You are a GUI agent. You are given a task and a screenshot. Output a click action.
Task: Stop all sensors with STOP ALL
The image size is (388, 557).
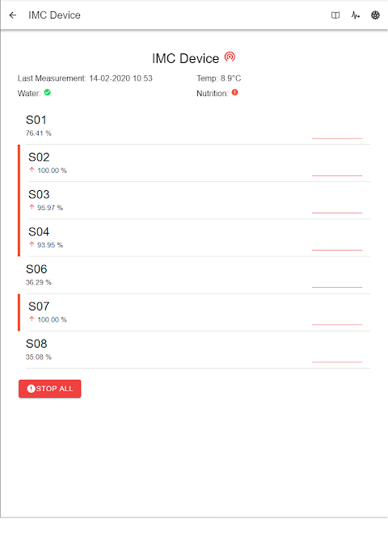click(x=50, y=389)
